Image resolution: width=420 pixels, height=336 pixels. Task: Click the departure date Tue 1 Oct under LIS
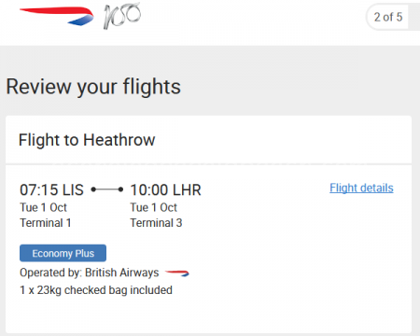click(43, 207)
